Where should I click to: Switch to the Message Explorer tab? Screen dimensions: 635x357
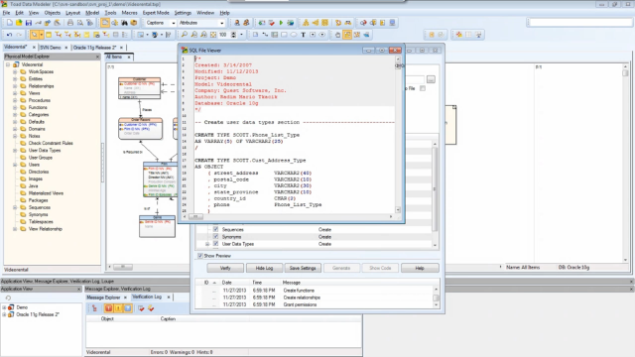click(x=103, y=297)
